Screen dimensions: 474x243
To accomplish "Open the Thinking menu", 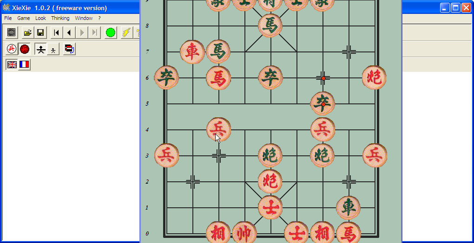I will [60, 18].
